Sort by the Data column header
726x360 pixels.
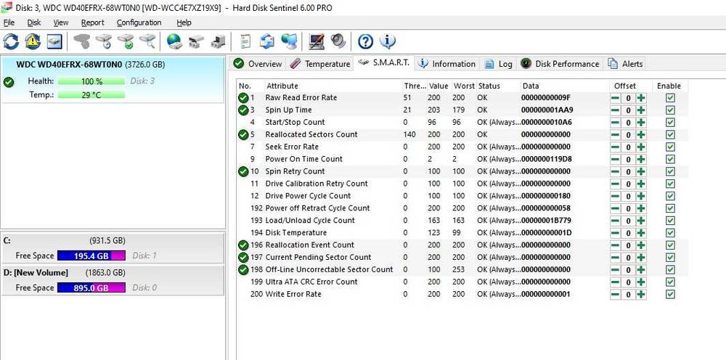tap(564, 86)
